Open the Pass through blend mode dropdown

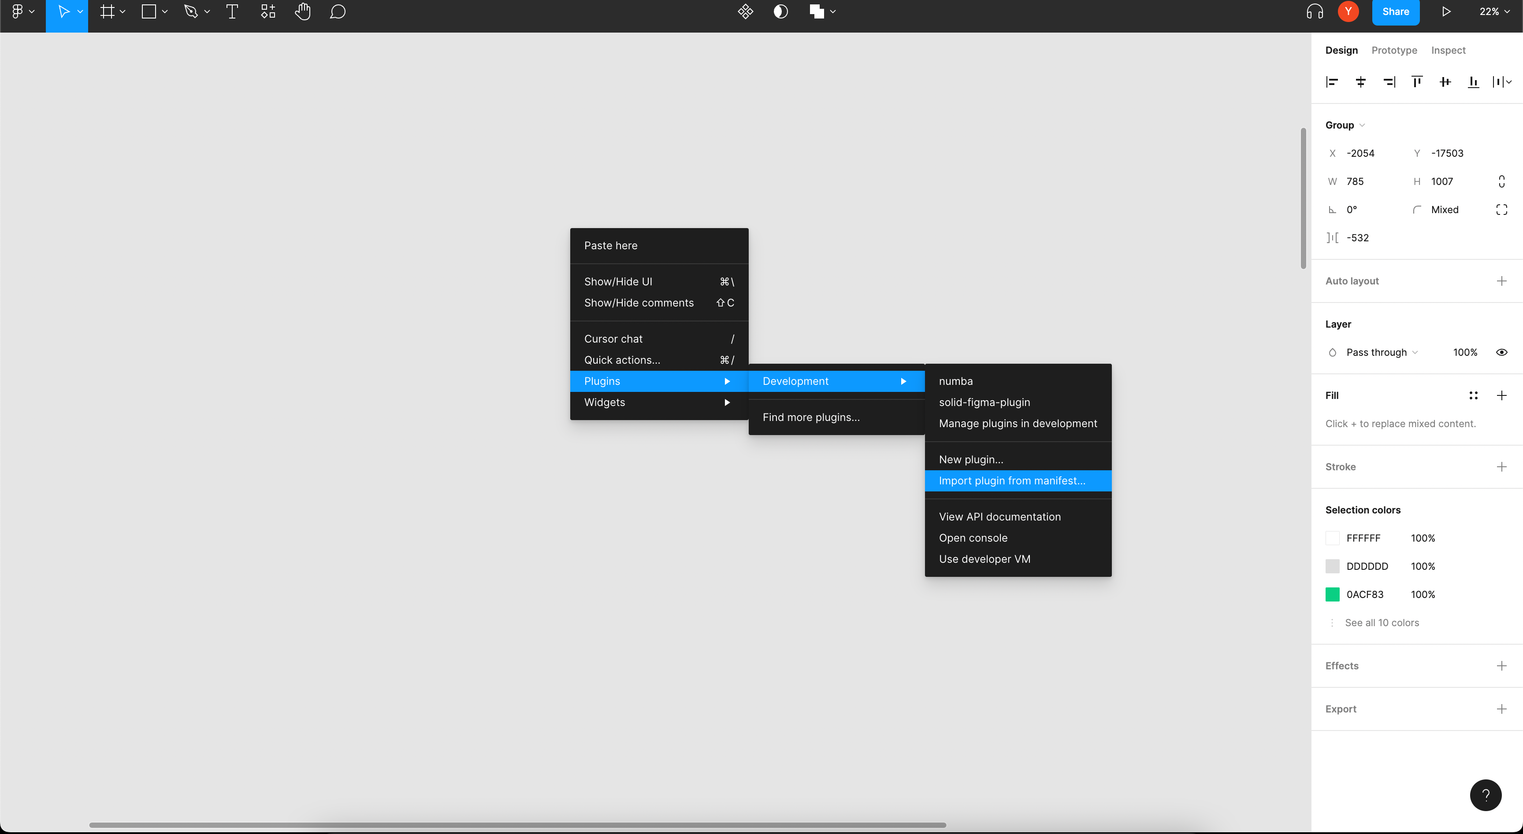1378,352
